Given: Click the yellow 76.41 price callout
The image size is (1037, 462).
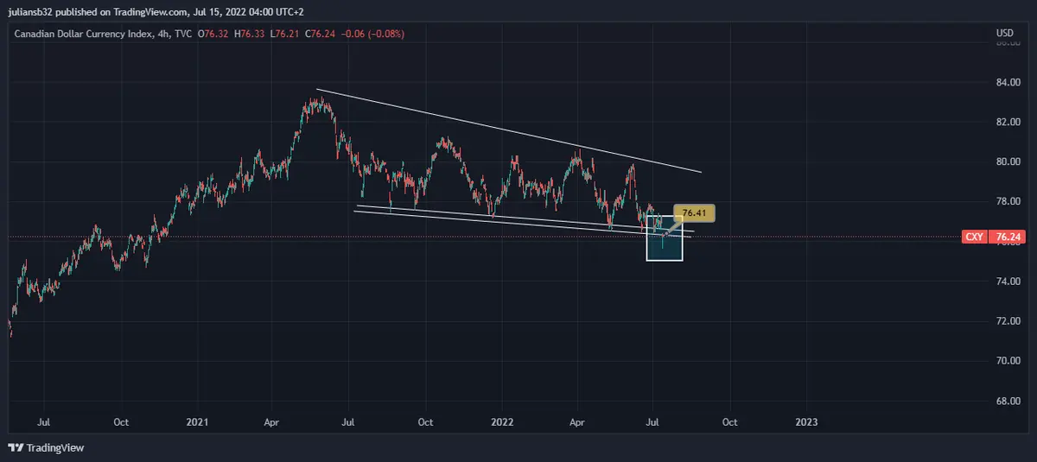Looking at the screenshot, I should [695, 212].
